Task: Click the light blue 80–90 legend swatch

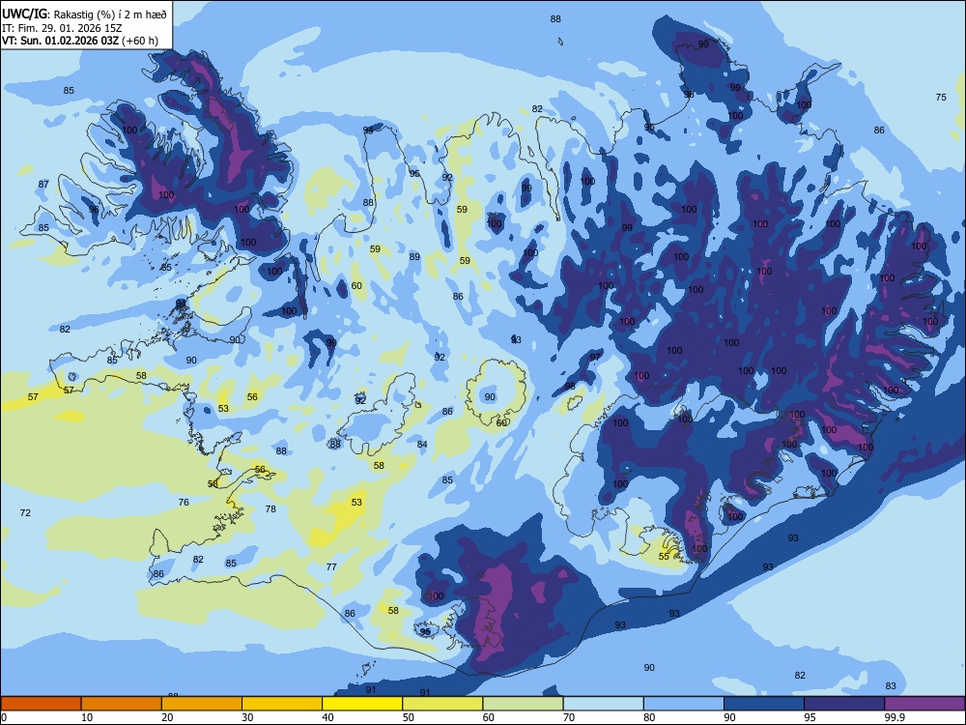Action: tap(684, 704)
